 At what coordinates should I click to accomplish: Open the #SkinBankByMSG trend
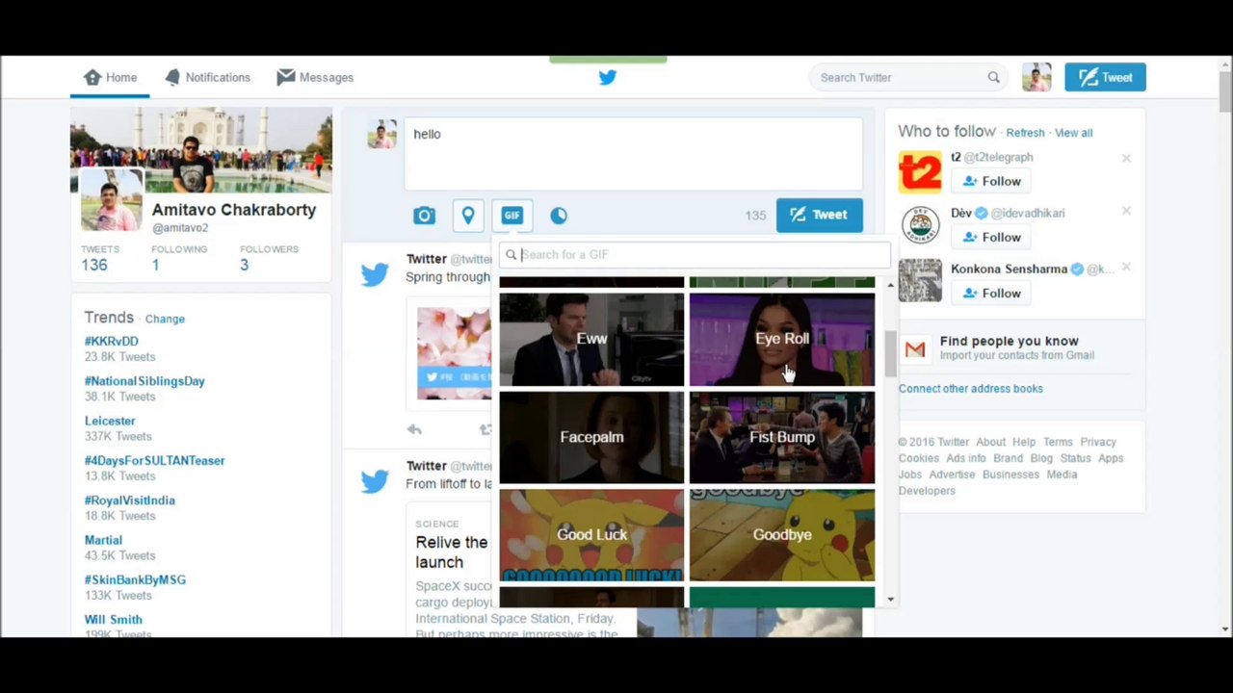(135, 579)
